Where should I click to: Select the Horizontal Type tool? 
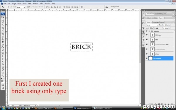[x=3, y=59]
